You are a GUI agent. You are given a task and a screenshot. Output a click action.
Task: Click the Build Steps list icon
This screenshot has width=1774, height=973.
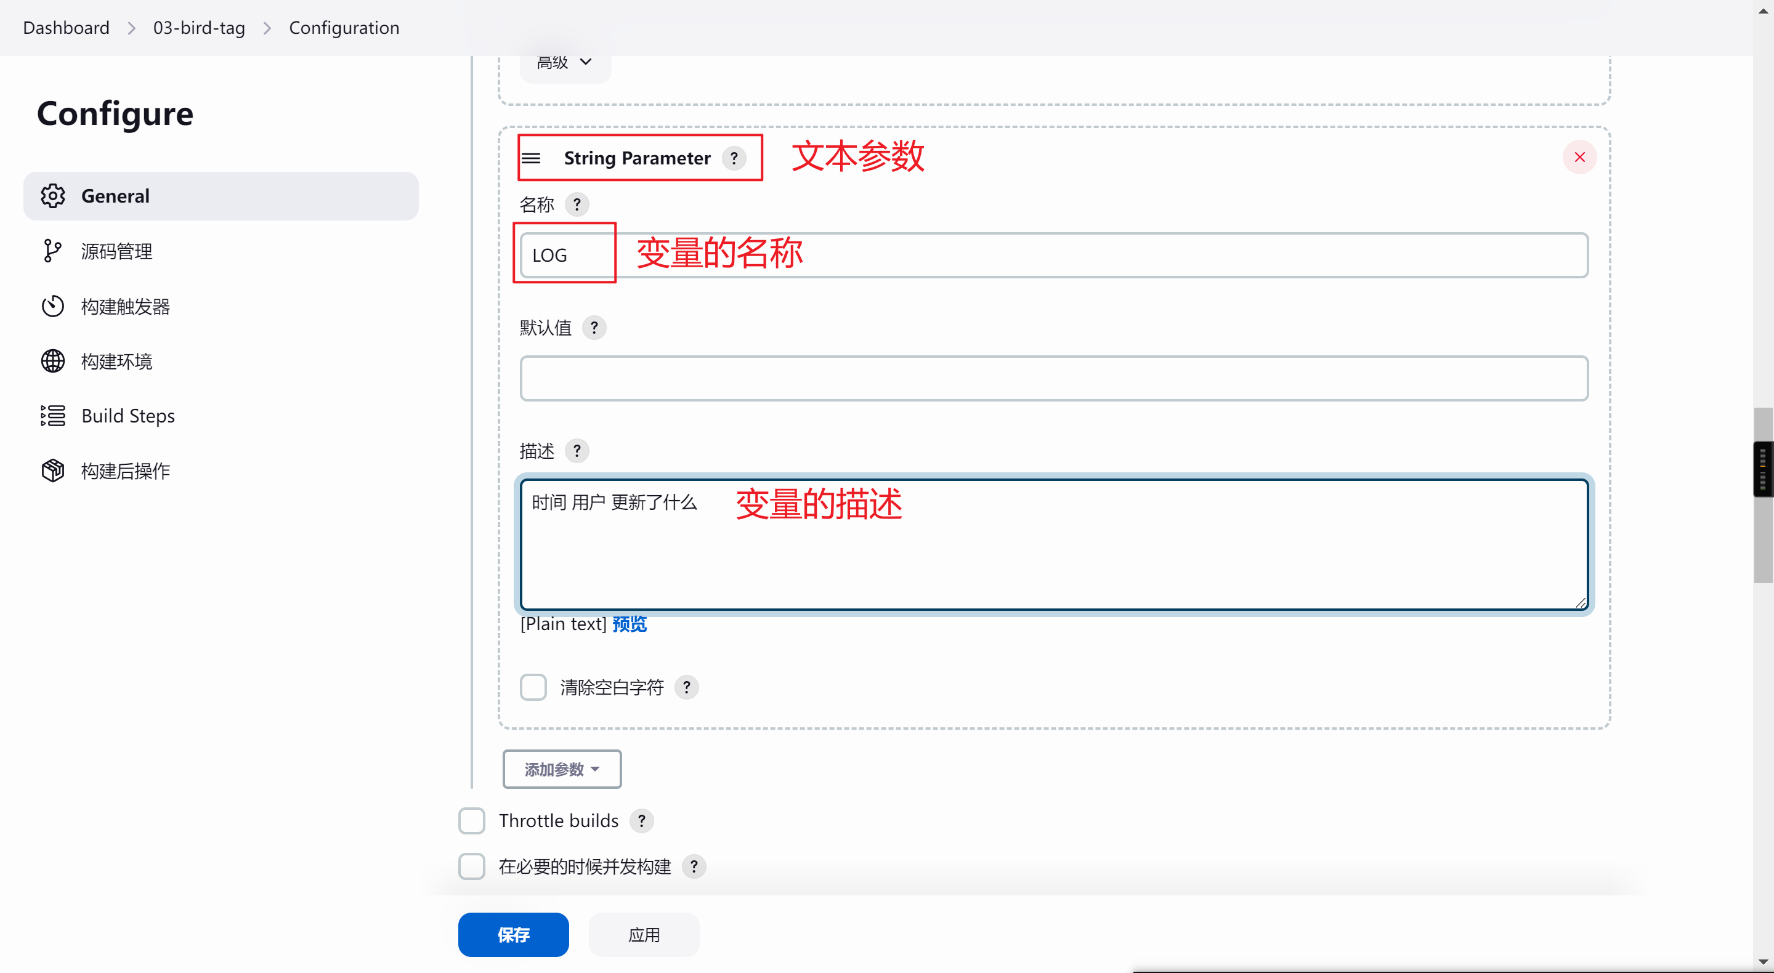52,415
